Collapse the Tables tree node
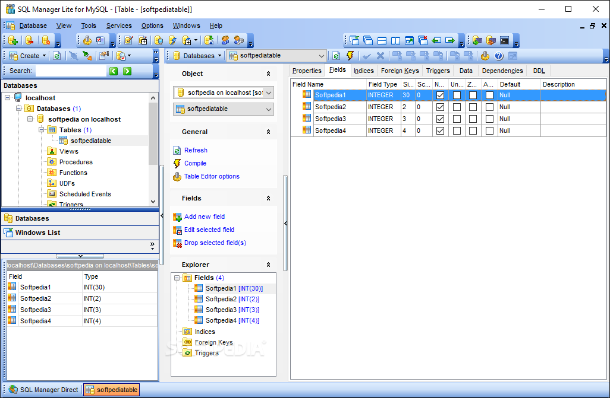Screen dimensions: 610x398 point(41,130)
